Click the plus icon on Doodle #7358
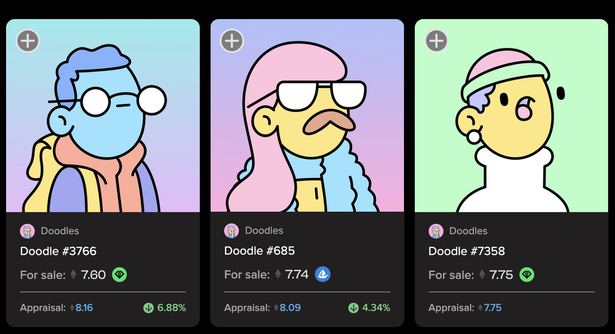615x334 pixels. pyautogui.click(x=436, y=41)
